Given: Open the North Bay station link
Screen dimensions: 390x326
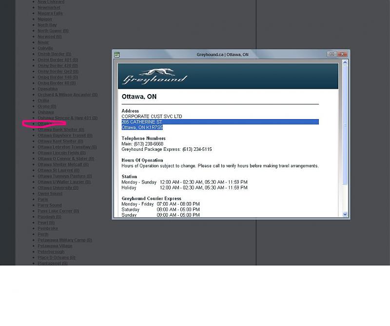Looking at the screenshot, I should point(47,25).
